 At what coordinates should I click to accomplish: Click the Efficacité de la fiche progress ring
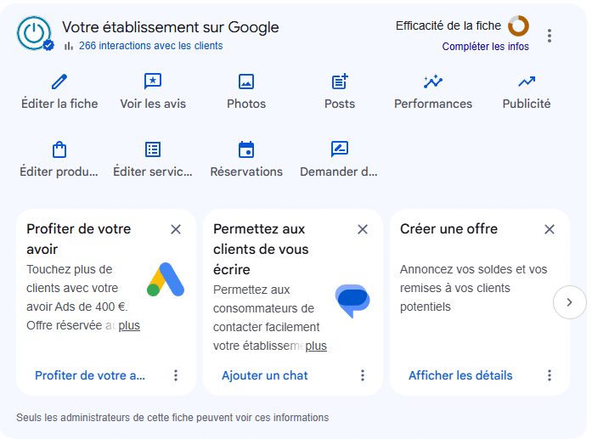point(518,25)
